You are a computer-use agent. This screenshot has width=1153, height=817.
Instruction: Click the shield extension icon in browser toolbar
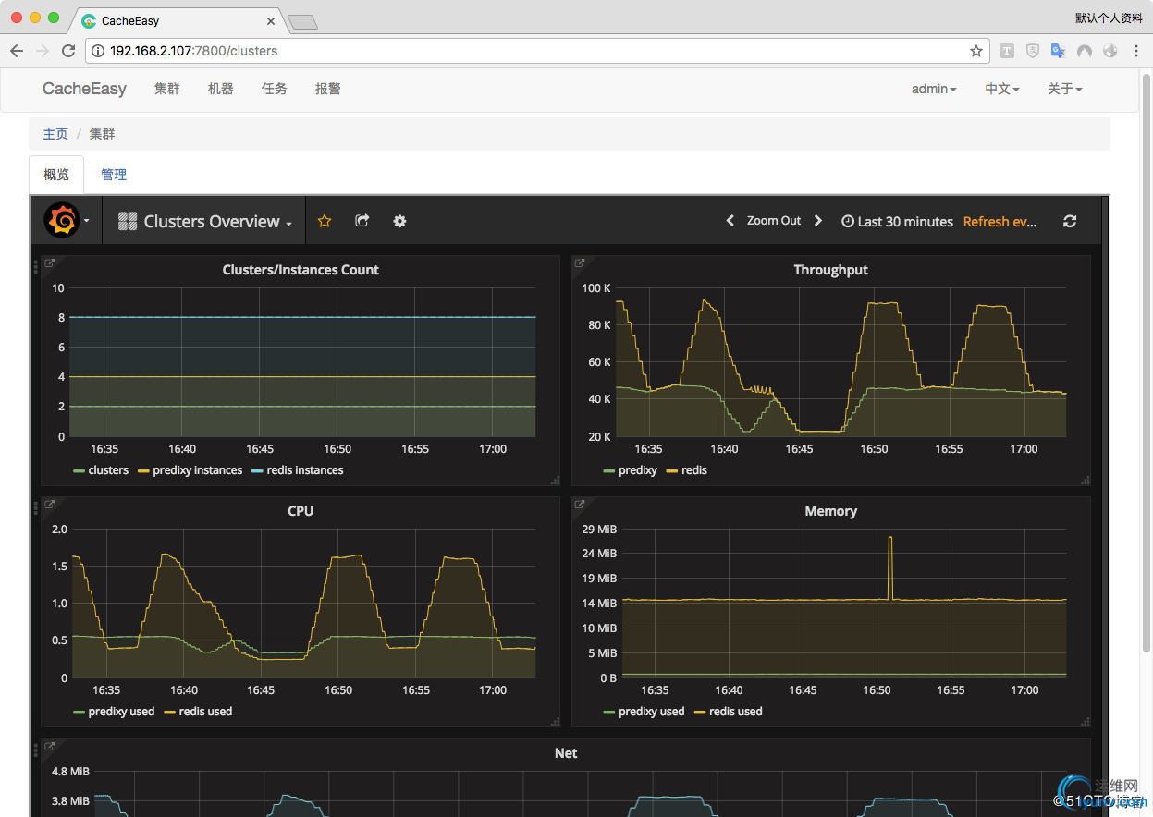point(1033,51)
